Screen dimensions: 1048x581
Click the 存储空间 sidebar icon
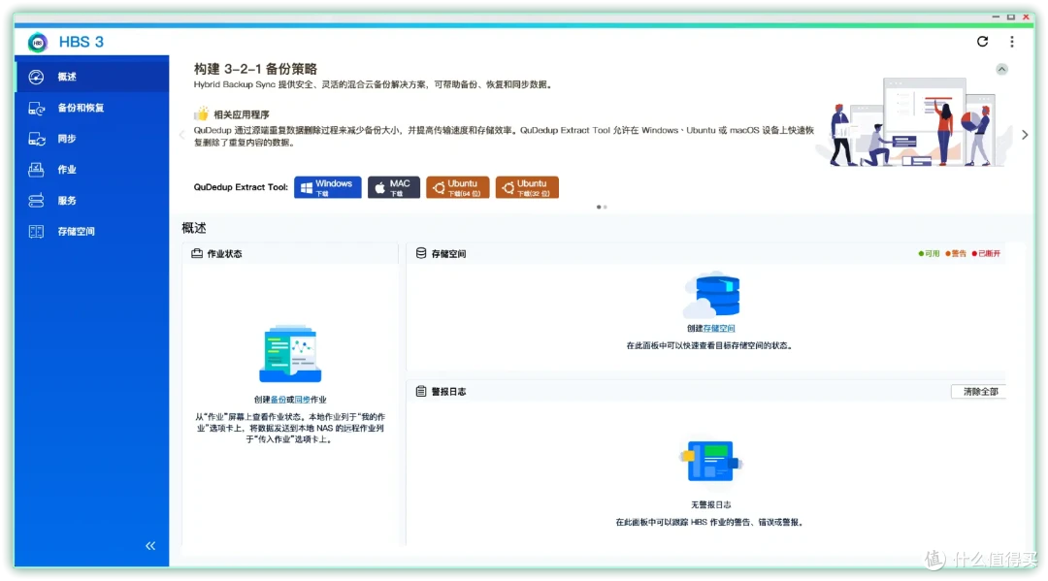36,231
